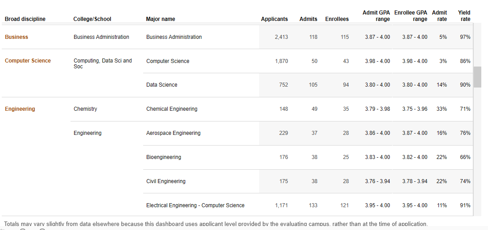The image size is (488, 230).
Task: Click Electrical Engineering - Computer Science major
Action: (195, 205)
